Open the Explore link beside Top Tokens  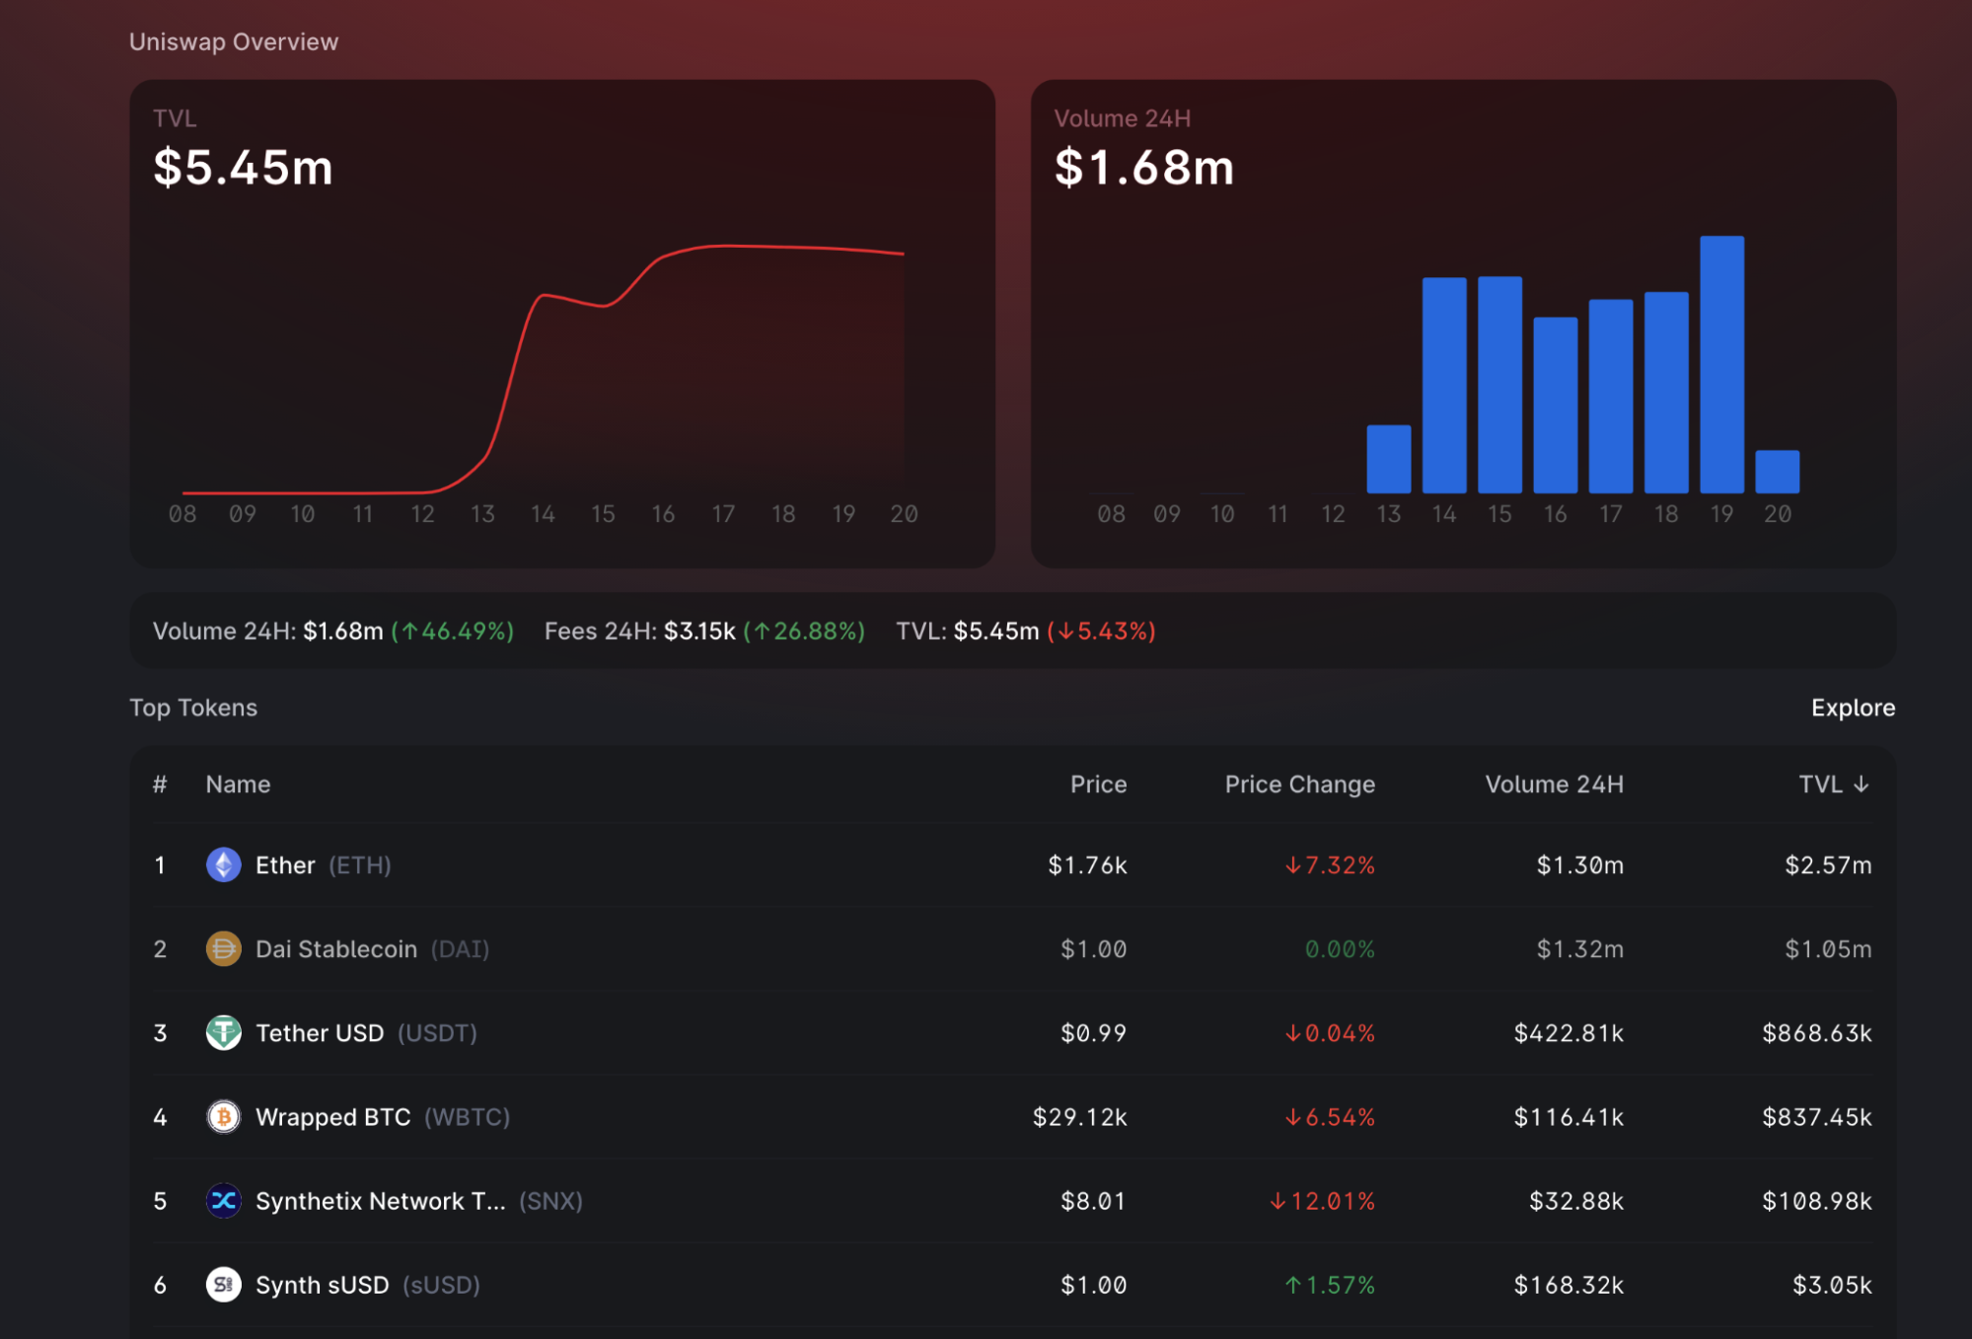[x=1853, y=707]
